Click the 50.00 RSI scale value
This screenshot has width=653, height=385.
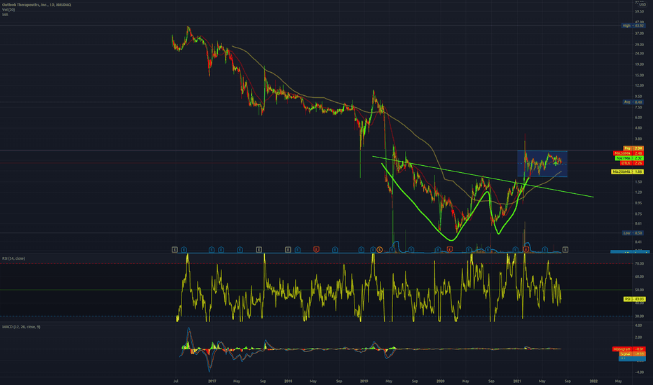point(639,290)
